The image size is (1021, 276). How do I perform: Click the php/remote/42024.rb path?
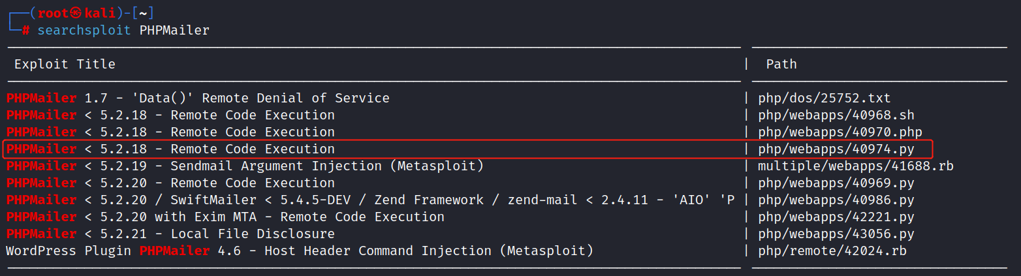tap(832, 251)
